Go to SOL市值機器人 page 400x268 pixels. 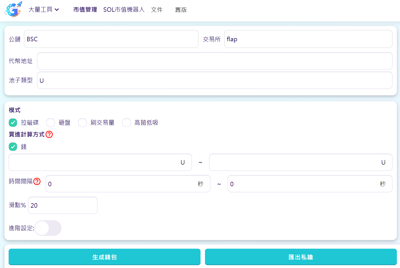(x=124, y=10)
